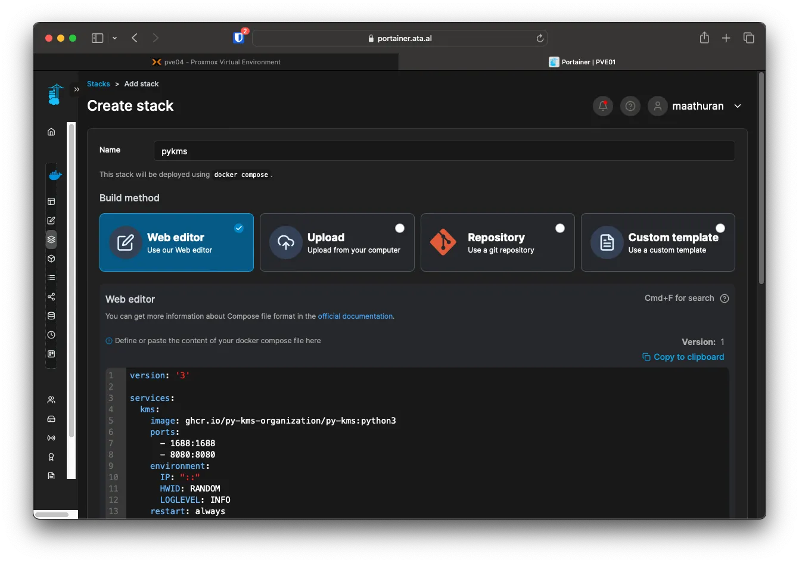Click the Portainer logo in sidebar
Viewport: 799px width, 563px height.
tap(55, 94)
